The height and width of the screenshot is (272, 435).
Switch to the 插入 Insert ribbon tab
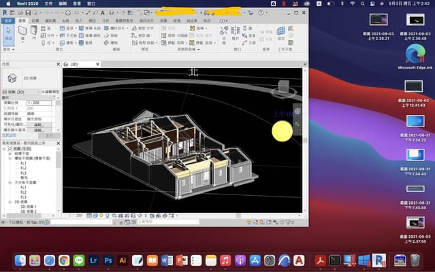(78, 20)
